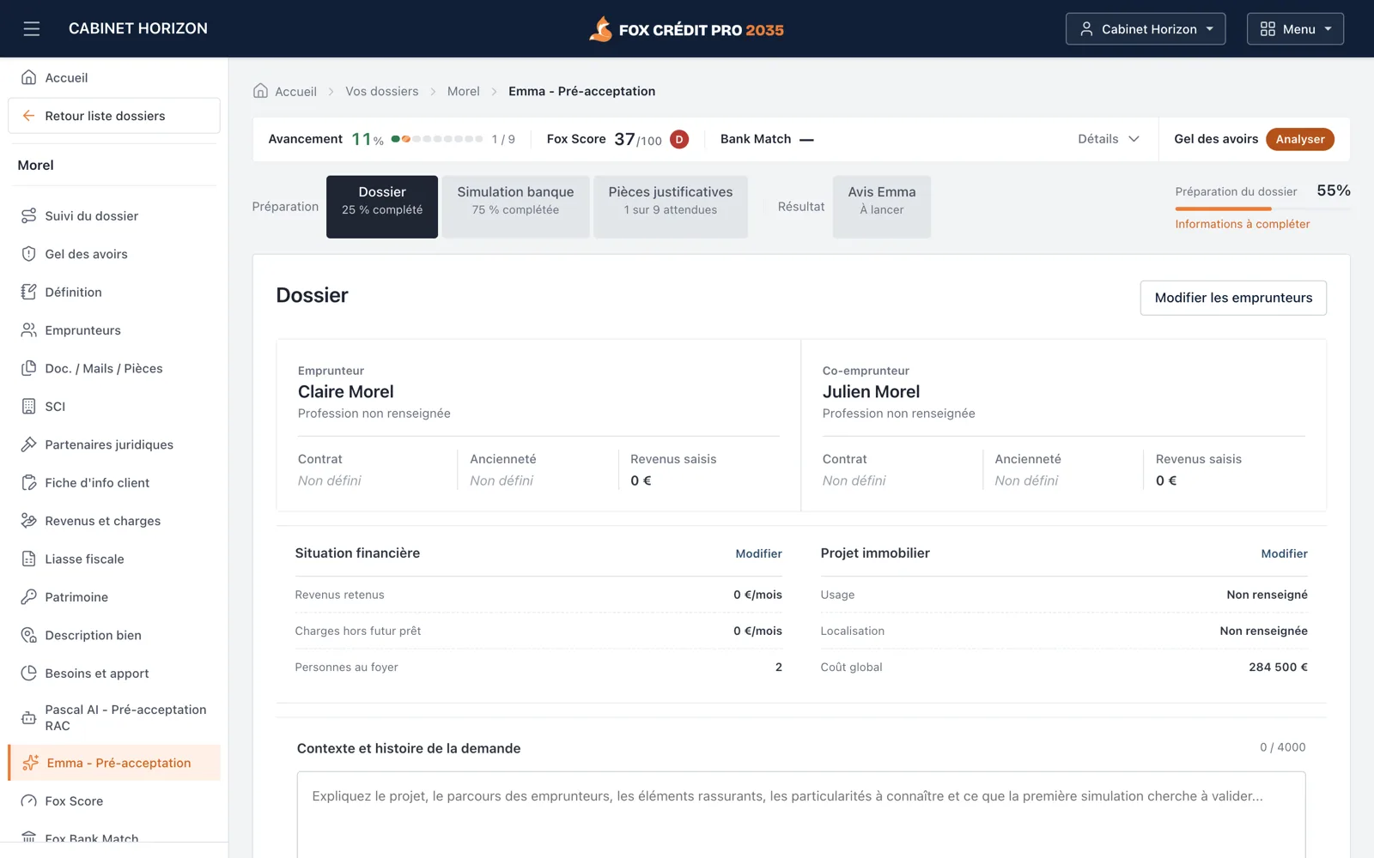Screen dimensions: 1374x858
Task: Click the Revenus et charges icon
Action: click(28, 521)
